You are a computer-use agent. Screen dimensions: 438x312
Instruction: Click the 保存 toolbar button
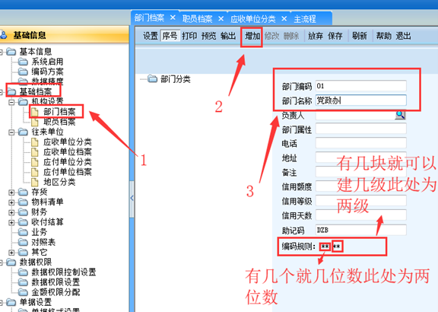tap(335, 36)
